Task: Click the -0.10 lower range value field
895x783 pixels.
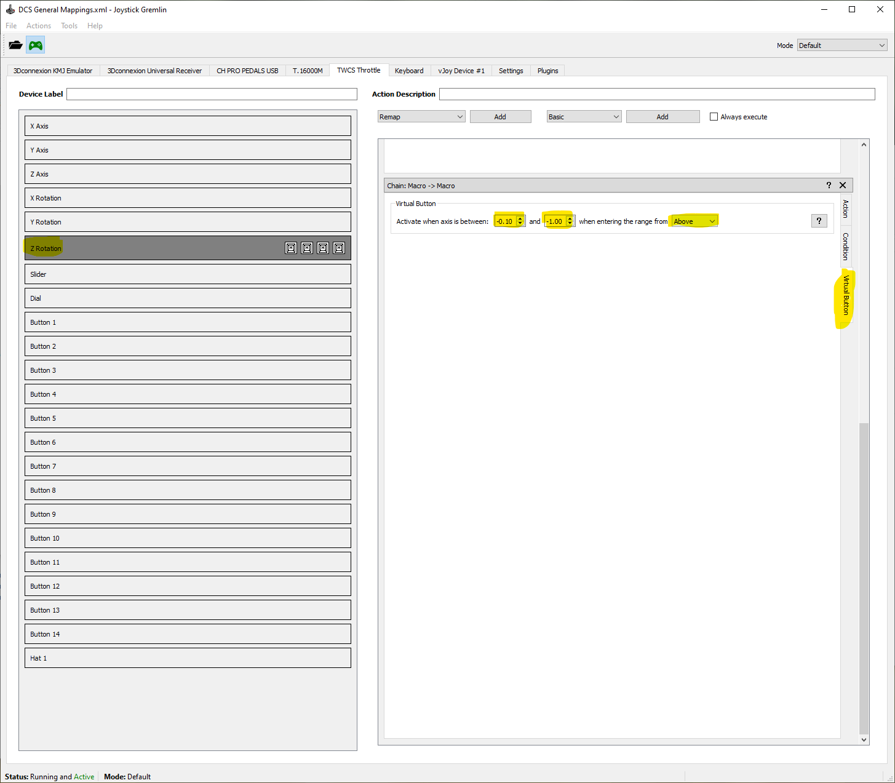Action: [506, 221]
